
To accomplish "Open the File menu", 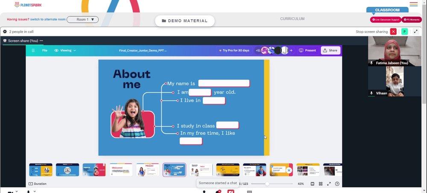I will point(45,50).
